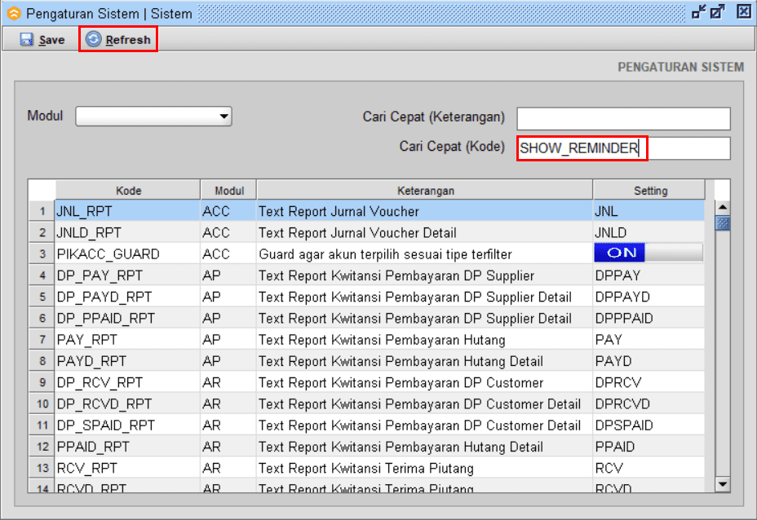Click "Text Report Jurnal Voucher Detail" description
Image resolution: width=757 pixels, height=520 pixels.
click(357, 232)
